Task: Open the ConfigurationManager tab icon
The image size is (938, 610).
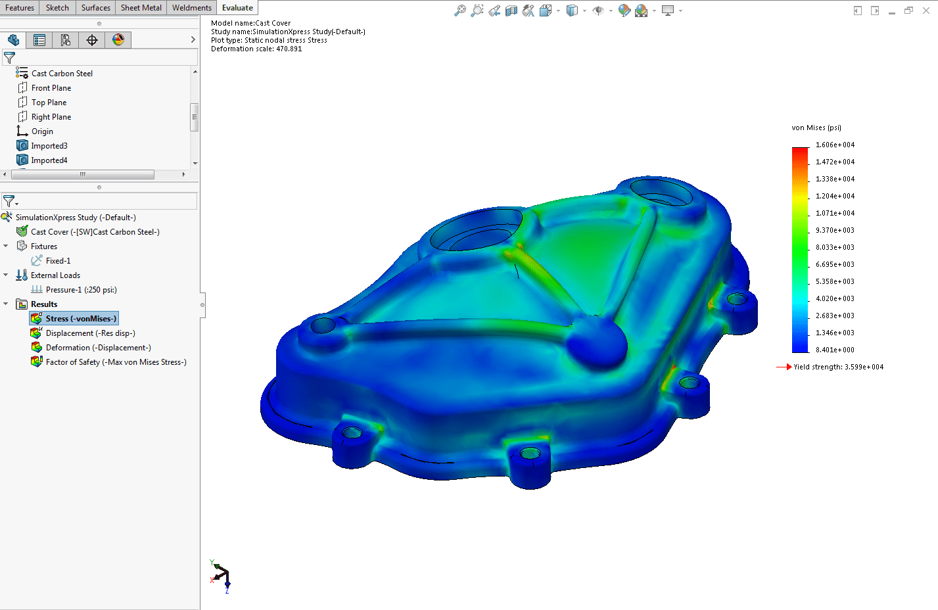Action: 66,40
